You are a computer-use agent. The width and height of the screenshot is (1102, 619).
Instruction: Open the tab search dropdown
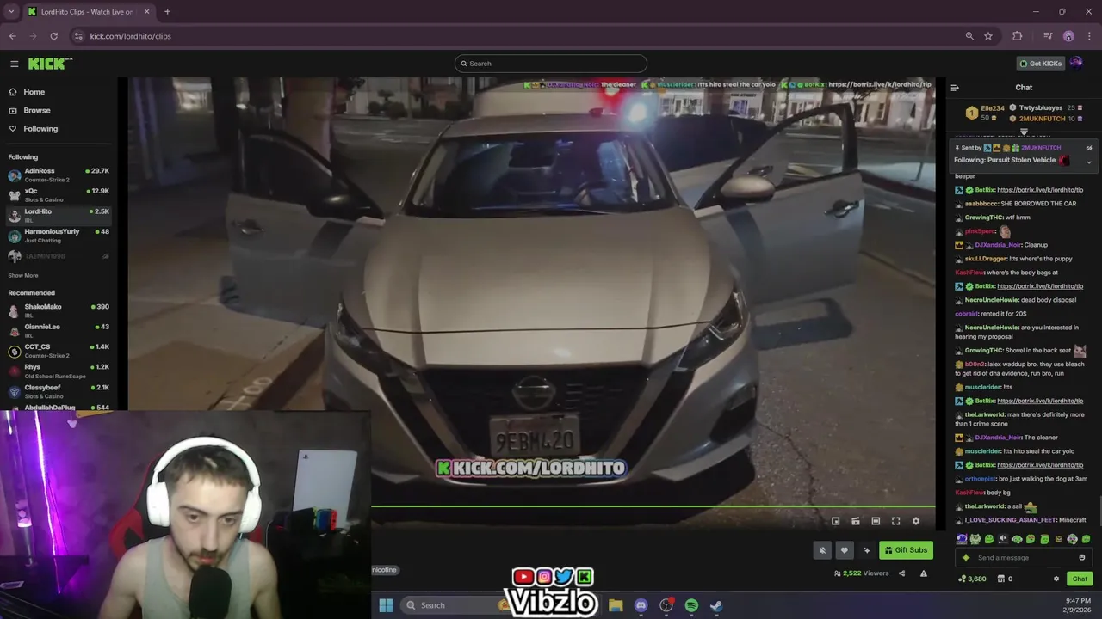pyautogui.click(x=11, y=12)
